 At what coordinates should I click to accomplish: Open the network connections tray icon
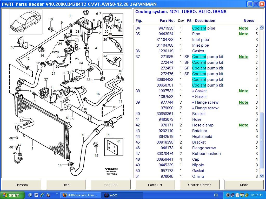[232, 195]
